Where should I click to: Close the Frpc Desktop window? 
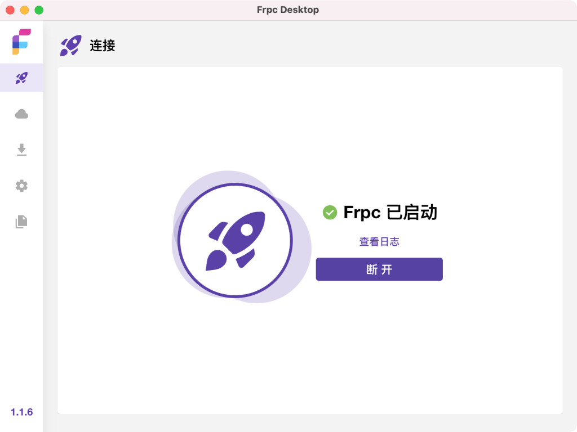coord(10,10)
